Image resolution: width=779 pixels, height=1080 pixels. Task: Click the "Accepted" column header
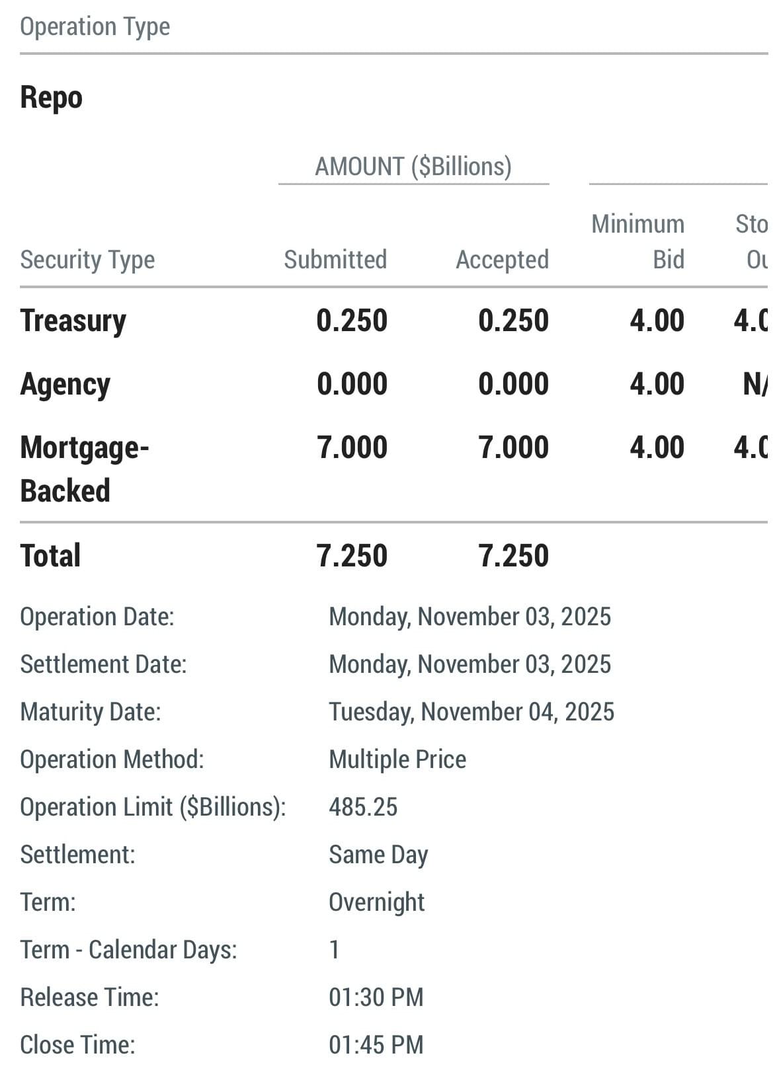(502, 260)
